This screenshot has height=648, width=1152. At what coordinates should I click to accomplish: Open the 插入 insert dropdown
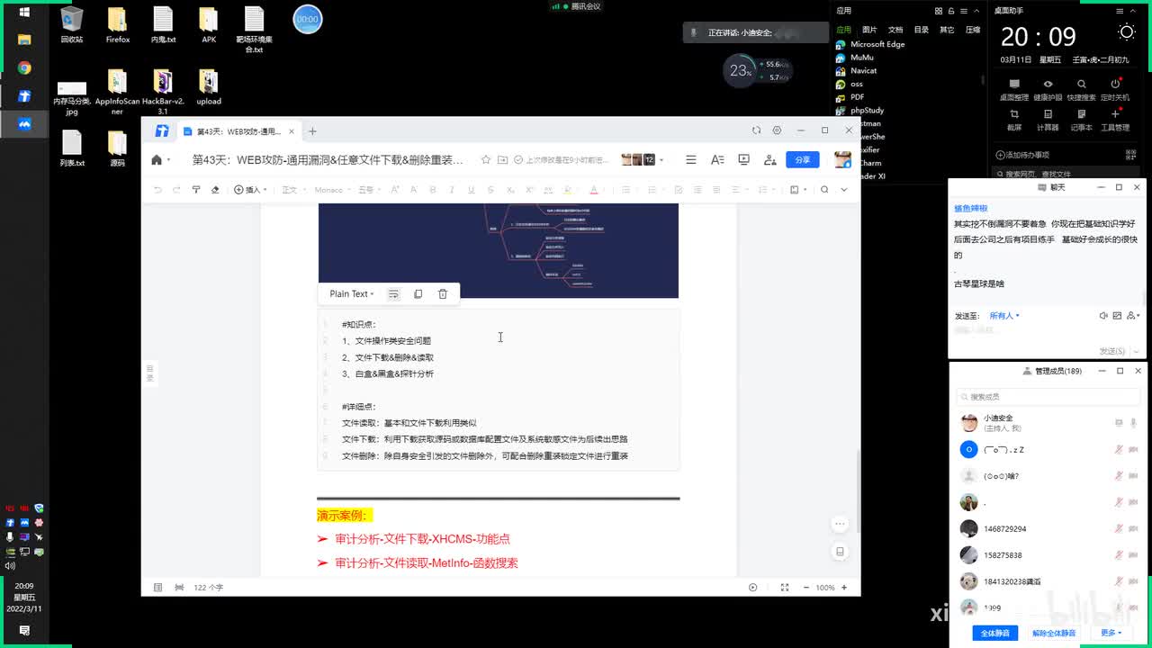tap(252, 190)
